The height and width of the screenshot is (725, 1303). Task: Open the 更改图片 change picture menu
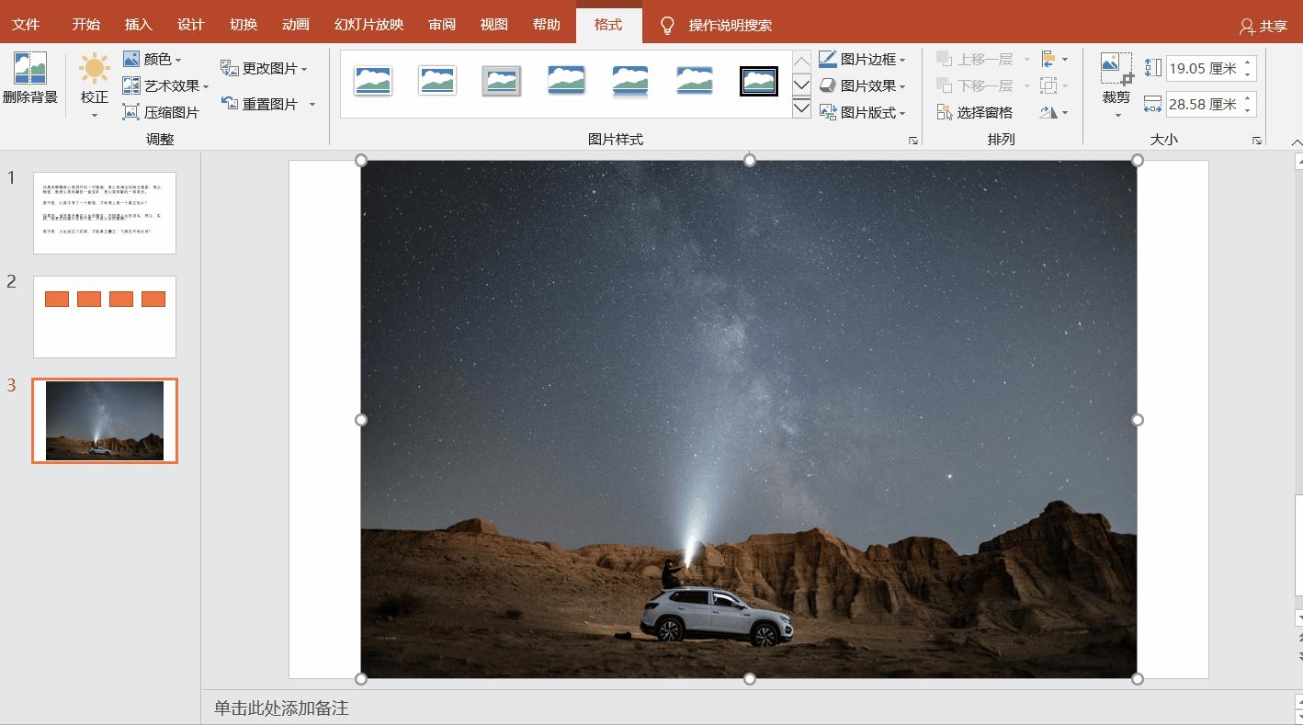pos(265,69)
